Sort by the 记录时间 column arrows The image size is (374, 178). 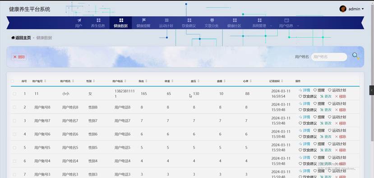(282, 81)
